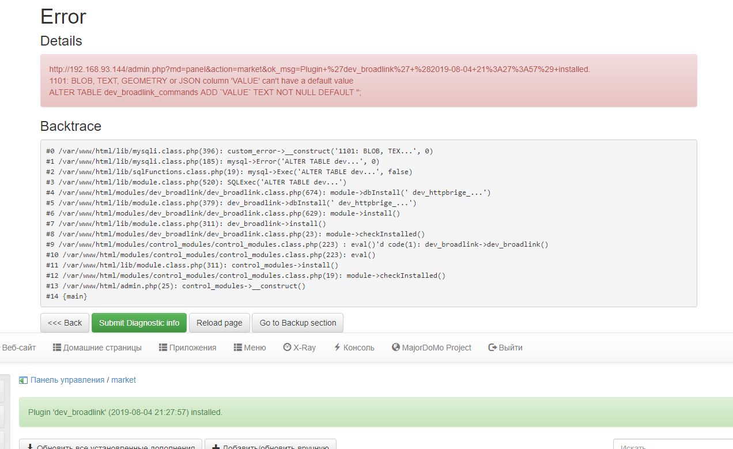The height and width of the screenshot is (449, 733).
Task: Open the X-Ray tool
Action: (299, 348)
